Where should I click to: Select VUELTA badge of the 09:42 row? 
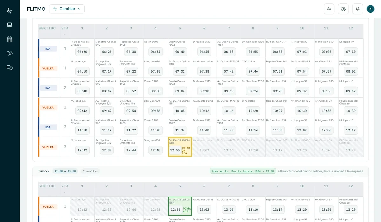(x=48, y=108)
